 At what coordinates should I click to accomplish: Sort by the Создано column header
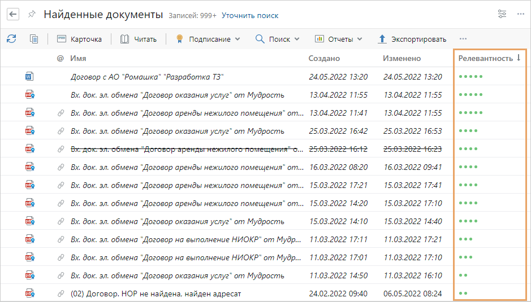tap(324, 58)
